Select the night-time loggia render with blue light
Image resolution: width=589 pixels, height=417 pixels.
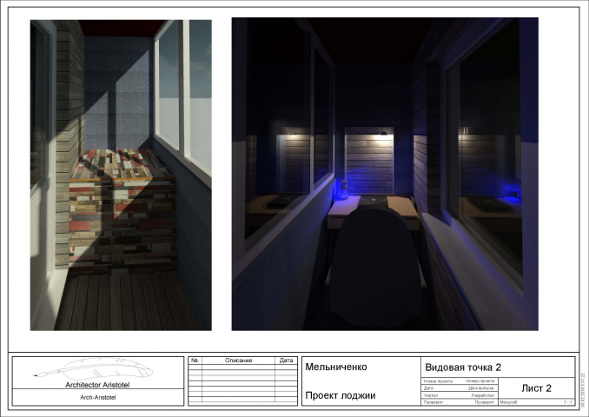point(385,174)
